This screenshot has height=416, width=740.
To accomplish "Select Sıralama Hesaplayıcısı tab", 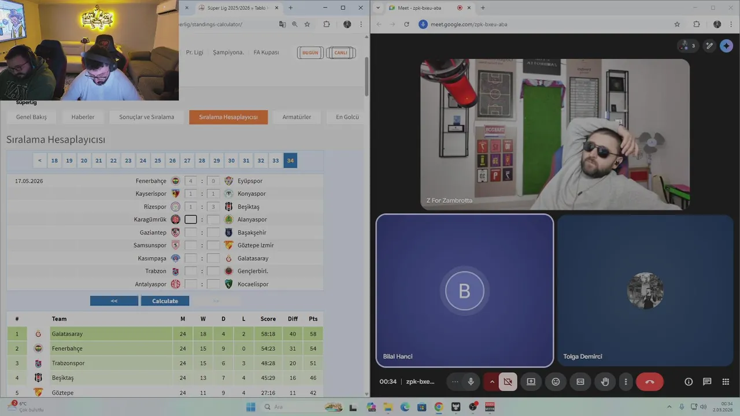I will click(x=228, y=117).
